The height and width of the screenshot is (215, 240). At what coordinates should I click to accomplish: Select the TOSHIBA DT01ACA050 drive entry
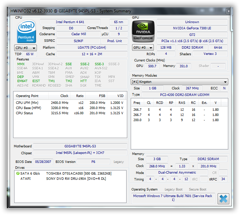click(x=79, y=173)
